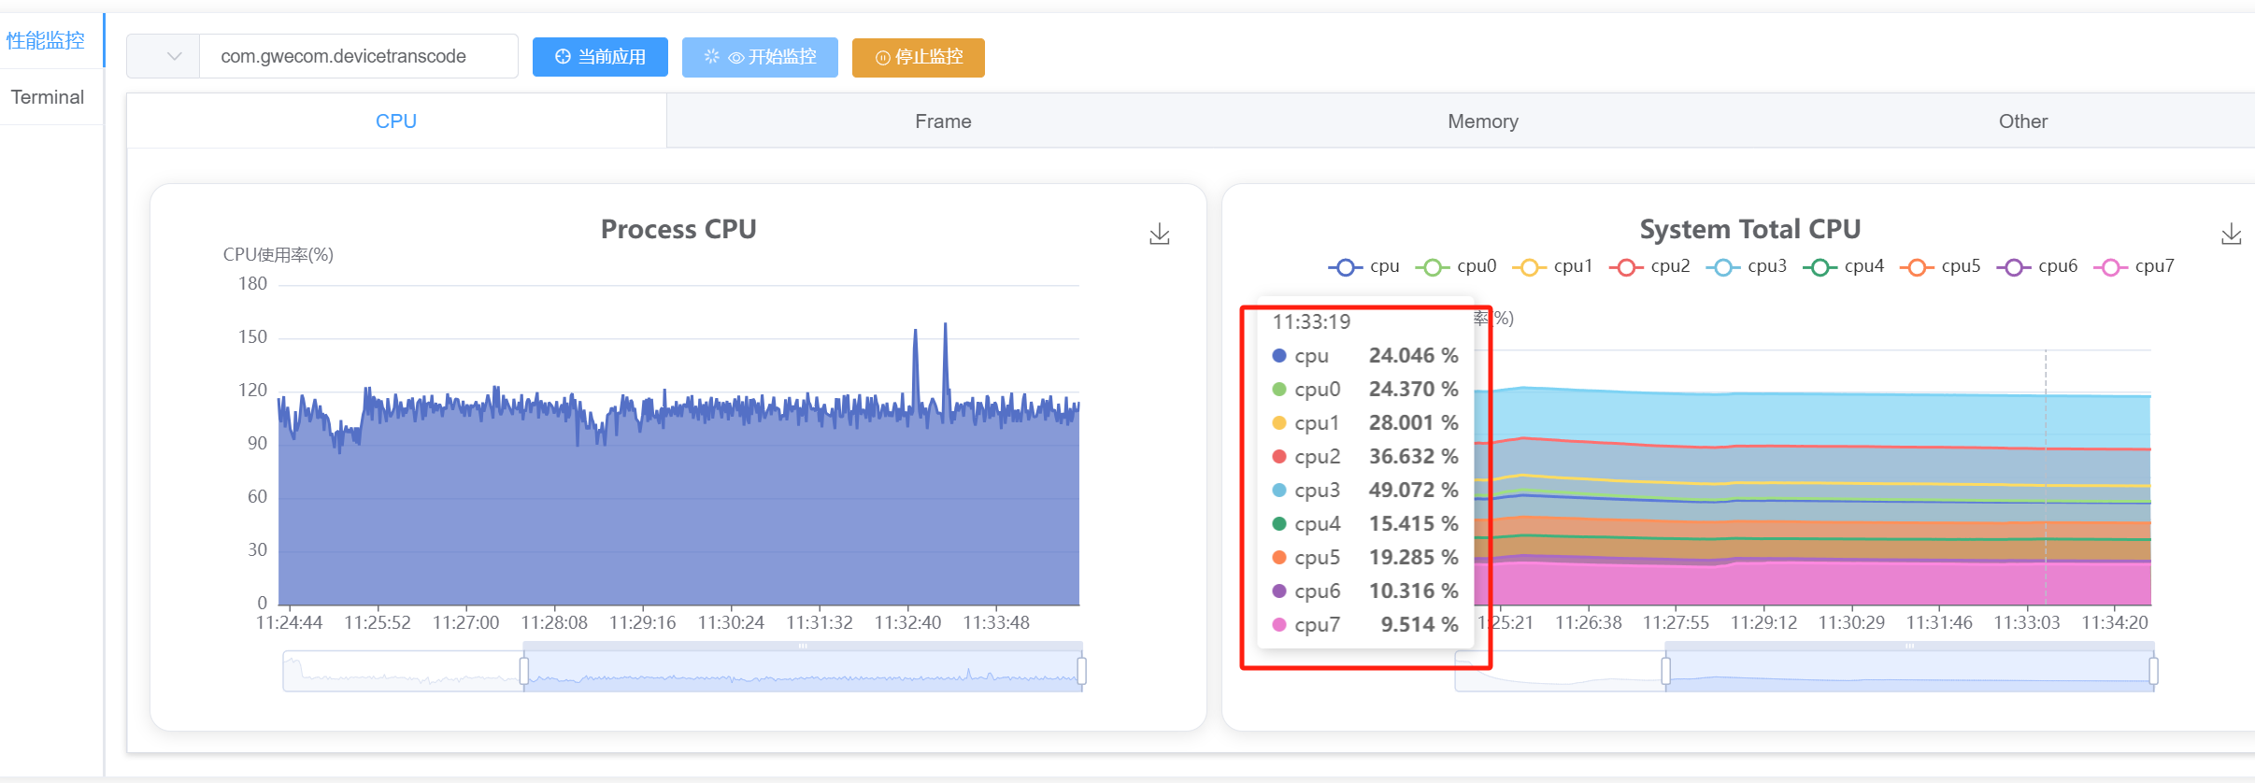
Task: Select the Other tab
Action: pos(2022,121)
